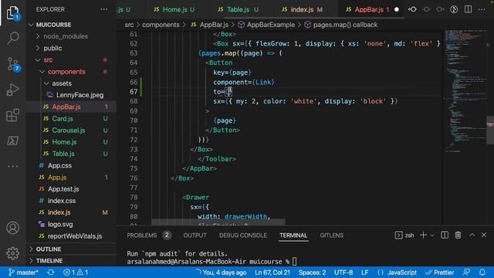The height and width of the screenshot is (278, 494).
Task: Collapse the MUICOURSE root folder
Action: (53, 25)
